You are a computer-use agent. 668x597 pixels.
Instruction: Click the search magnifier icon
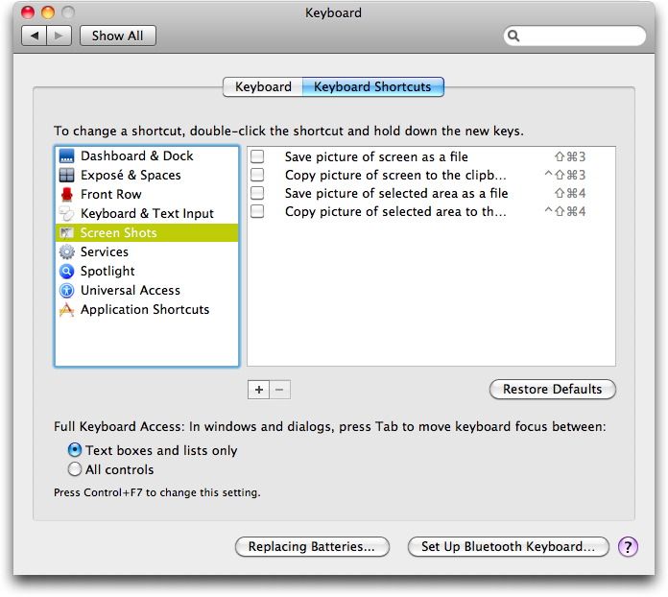click(x=513, y=36)
